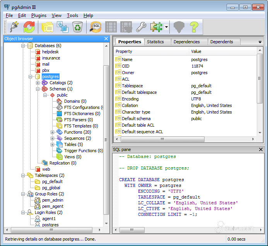Click the Create object toolbar icon

click(62, 27)
